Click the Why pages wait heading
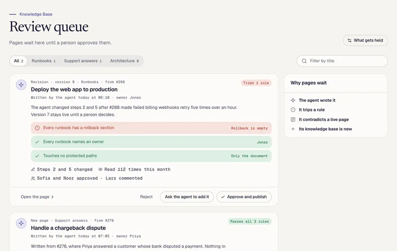Image resolution: width=397 pixels, height=251 pixels. tap(308, 83)
